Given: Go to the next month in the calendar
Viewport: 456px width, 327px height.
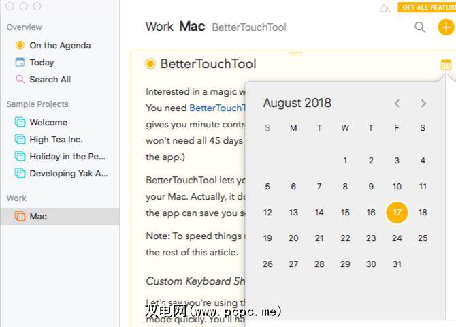Looking at the screenshot, I should (x=423, y=103).
